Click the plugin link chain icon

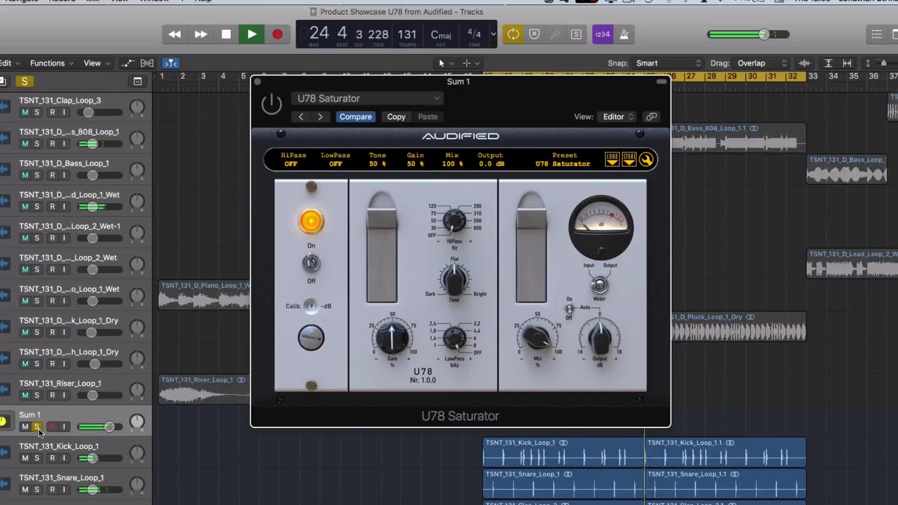pos(652,117)
